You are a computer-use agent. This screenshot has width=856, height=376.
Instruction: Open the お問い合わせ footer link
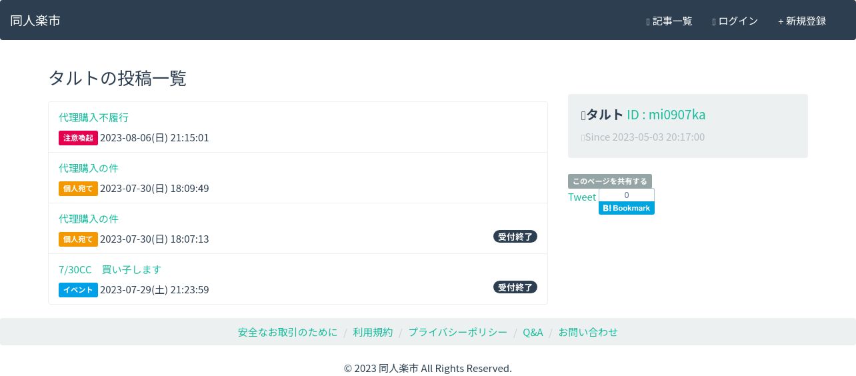click(x=588, y=332)
